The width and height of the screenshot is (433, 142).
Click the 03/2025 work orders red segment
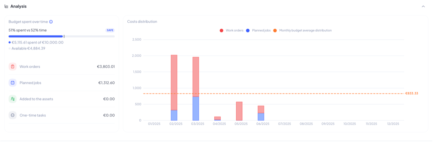point(196,77)
